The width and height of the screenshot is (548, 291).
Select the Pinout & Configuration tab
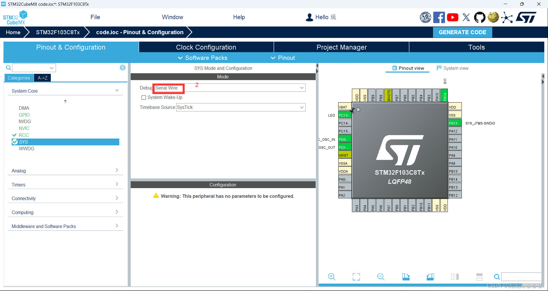pyautogui.click(x=71, y=47)
